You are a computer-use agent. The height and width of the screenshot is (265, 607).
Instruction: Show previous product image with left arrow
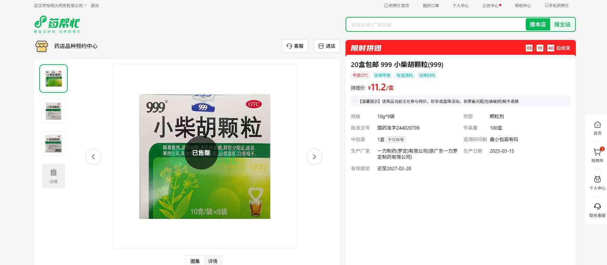(x=93, y=157)
